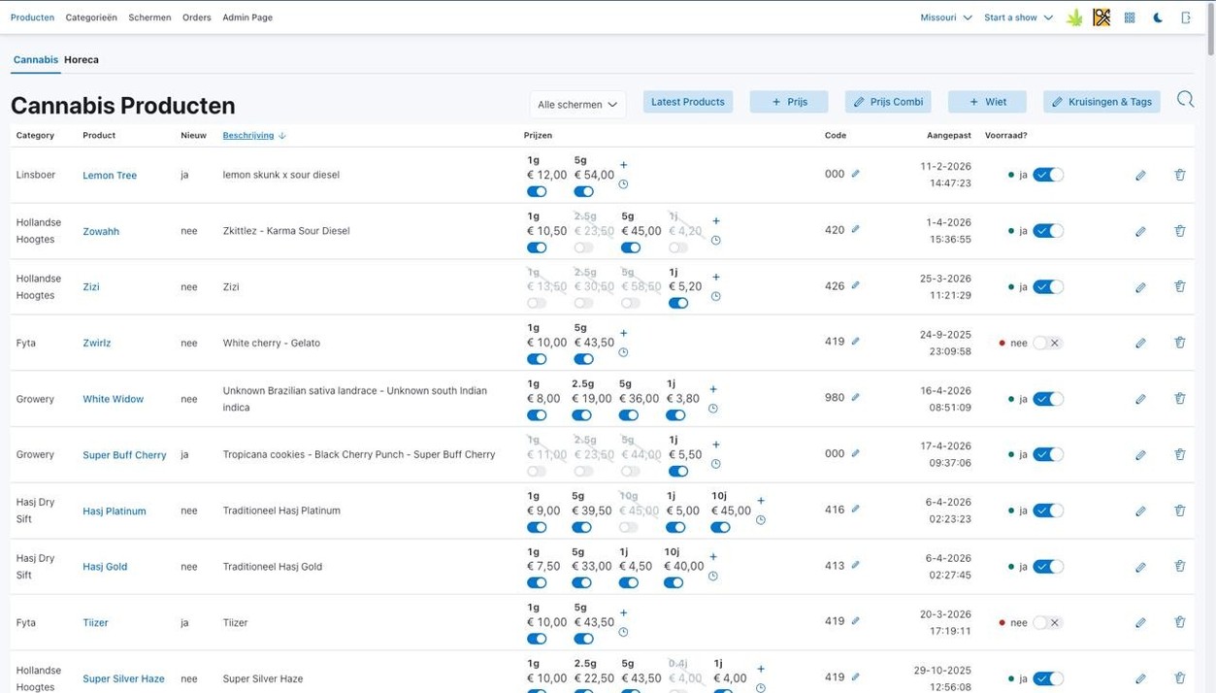
Task: Switch to the Horeca tab
Action: coord(81,59)
